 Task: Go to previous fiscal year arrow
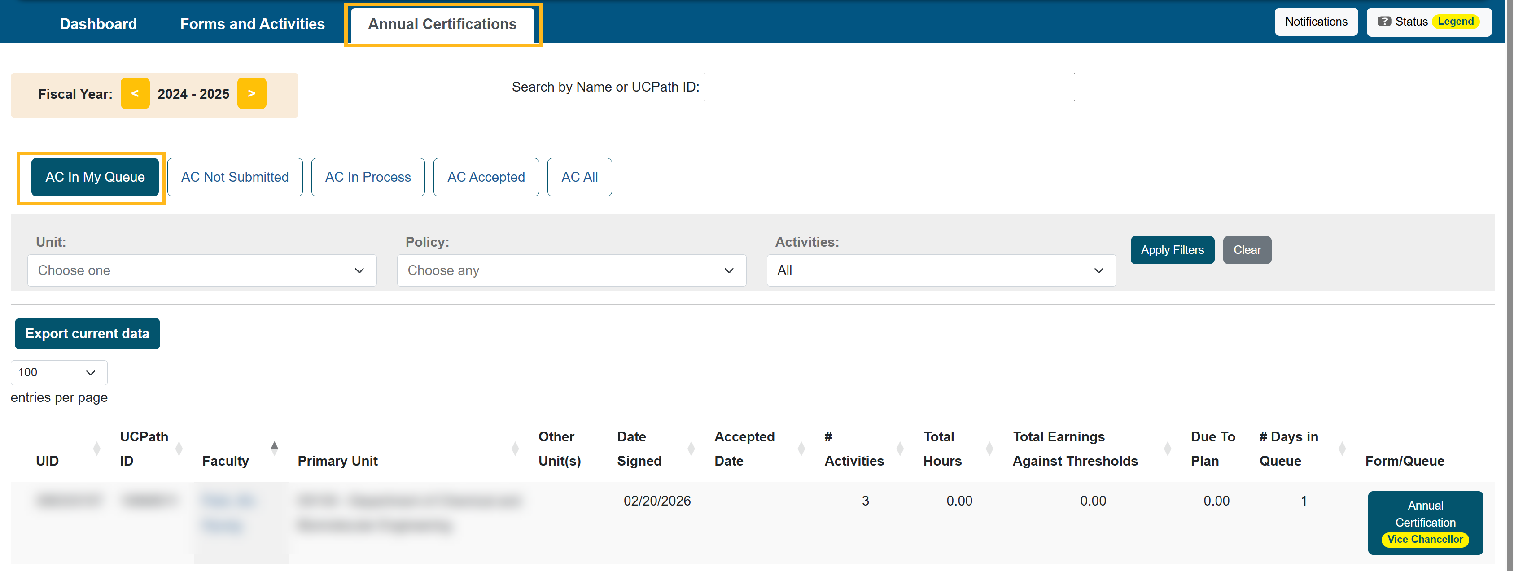pos(135,93)
